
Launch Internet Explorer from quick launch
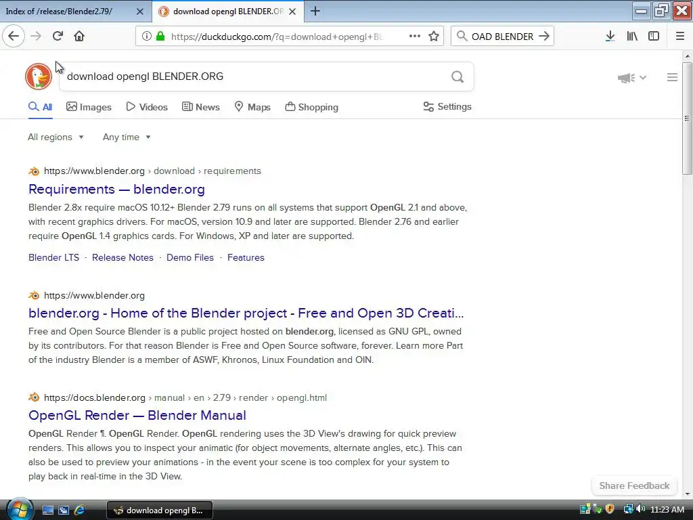click(x=80, y=510)
